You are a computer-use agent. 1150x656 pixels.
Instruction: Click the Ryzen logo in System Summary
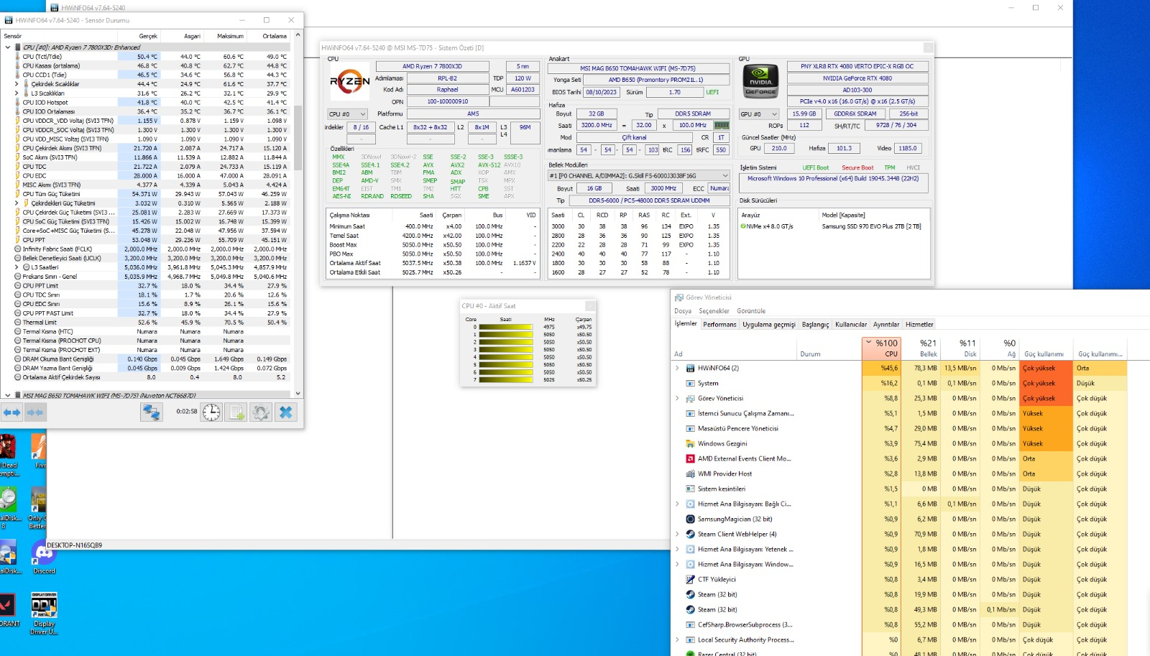[x=350, y=81]
